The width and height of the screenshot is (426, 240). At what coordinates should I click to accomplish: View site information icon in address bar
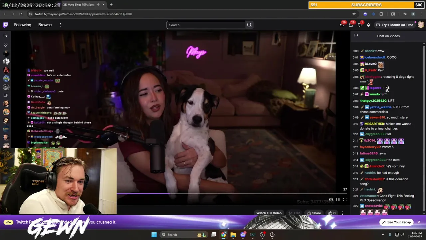[x=30, y=14]
